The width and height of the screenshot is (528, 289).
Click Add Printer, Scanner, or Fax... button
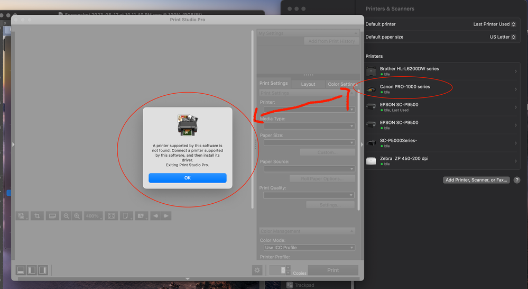476,180
